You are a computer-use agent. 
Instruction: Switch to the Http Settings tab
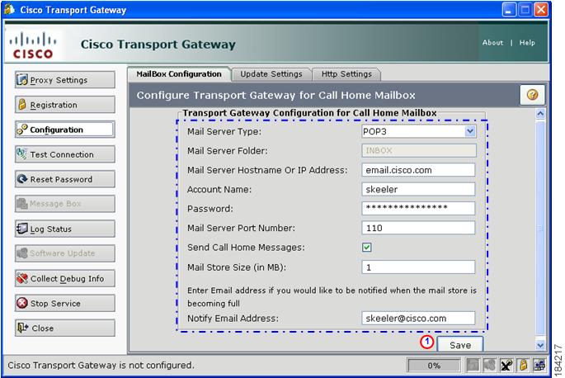(346, 74)
